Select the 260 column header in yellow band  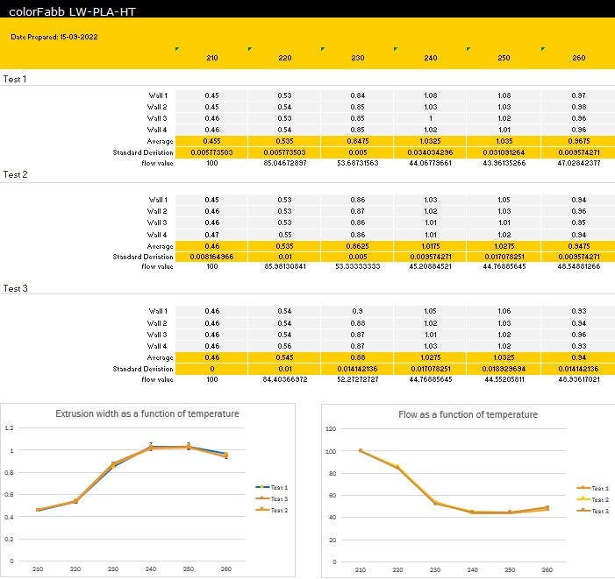point(579,58)
